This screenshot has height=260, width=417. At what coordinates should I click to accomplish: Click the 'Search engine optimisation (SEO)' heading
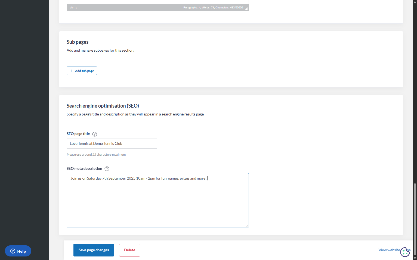coord(103,106)
